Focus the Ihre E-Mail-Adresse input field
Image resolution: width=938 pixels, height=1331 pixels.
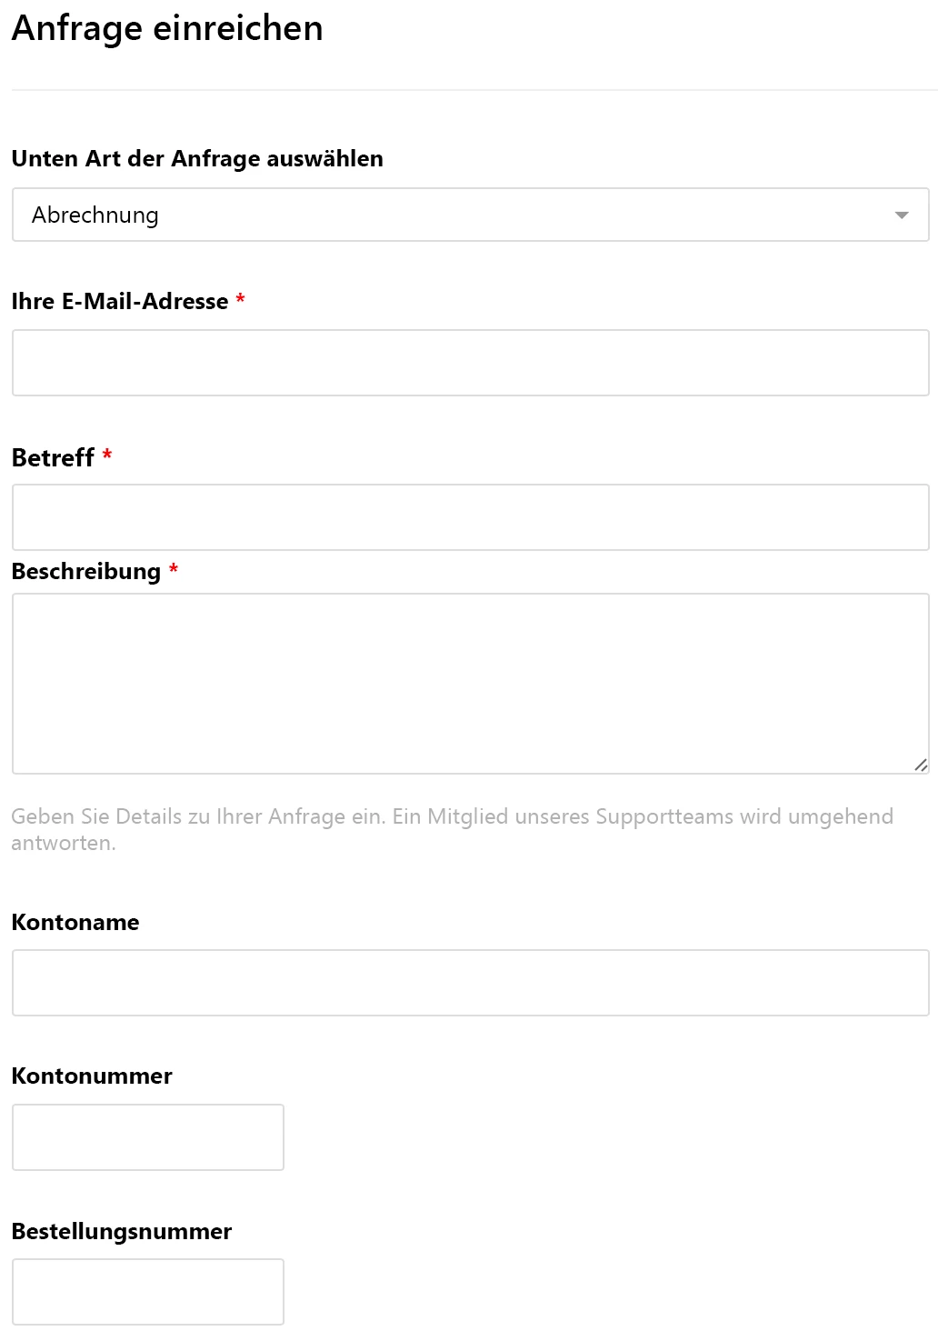click(x=470, y=363)
